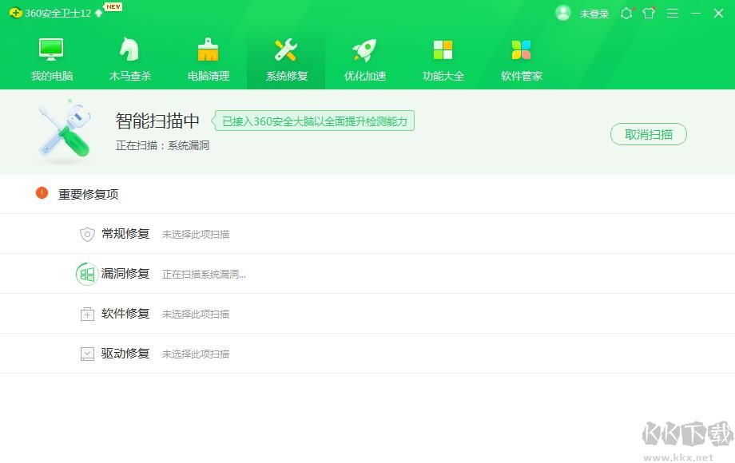Open the hamburger main menu

tap(672, 13)
